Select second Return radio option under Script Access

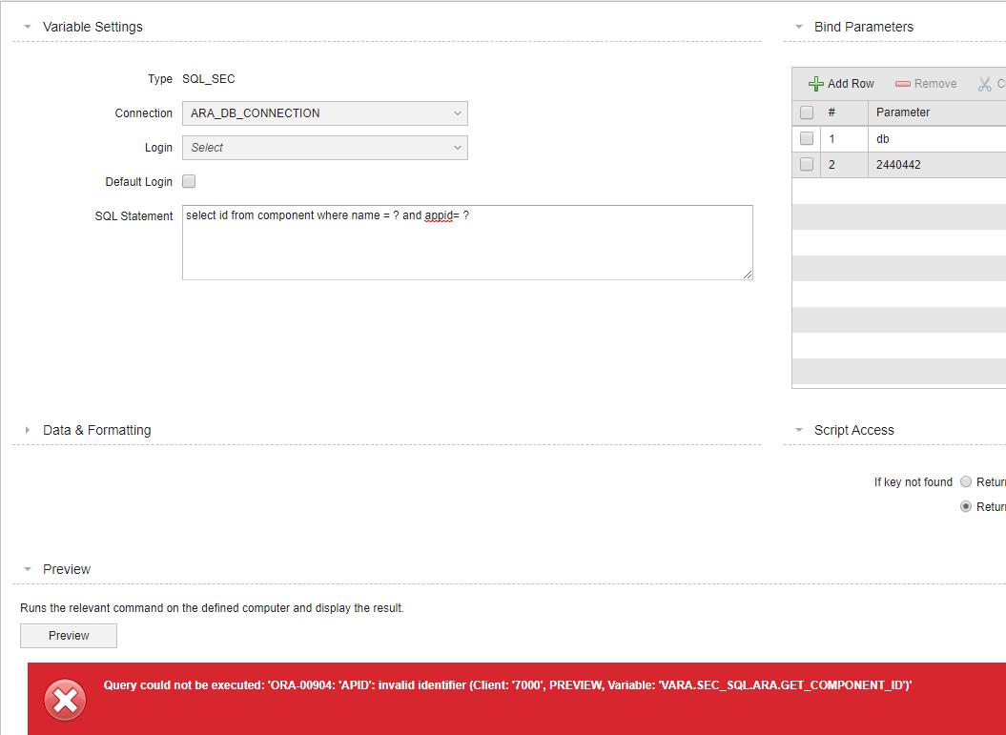[966, 506]
